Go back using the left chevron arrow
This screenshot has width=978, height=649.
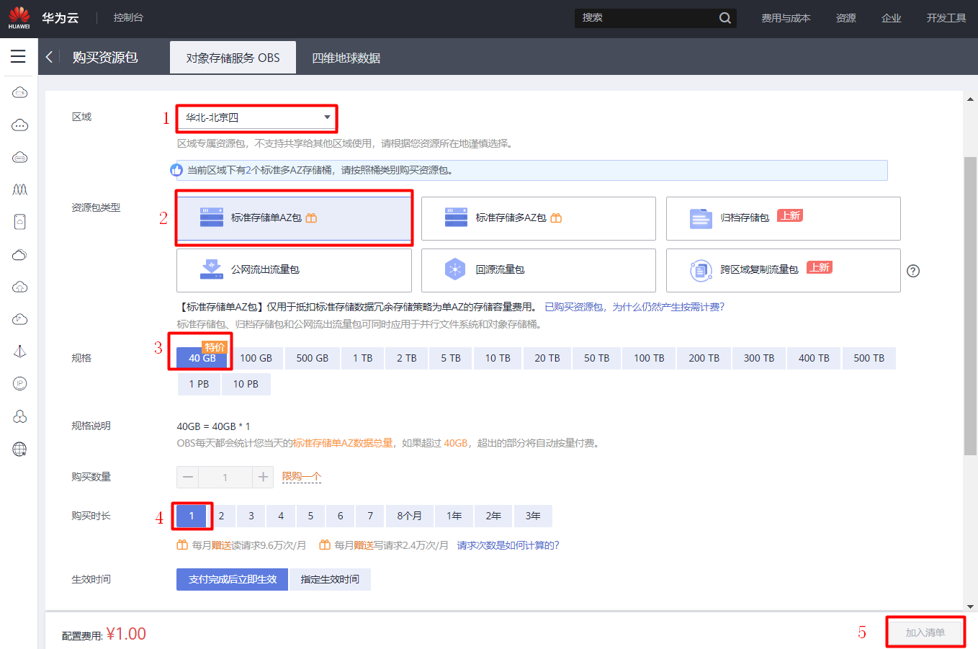click(49, 57)
